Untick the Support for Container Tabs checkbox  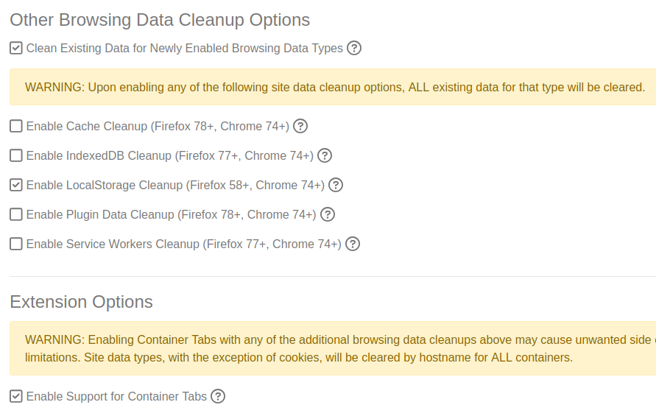click(x=16, y=396)
